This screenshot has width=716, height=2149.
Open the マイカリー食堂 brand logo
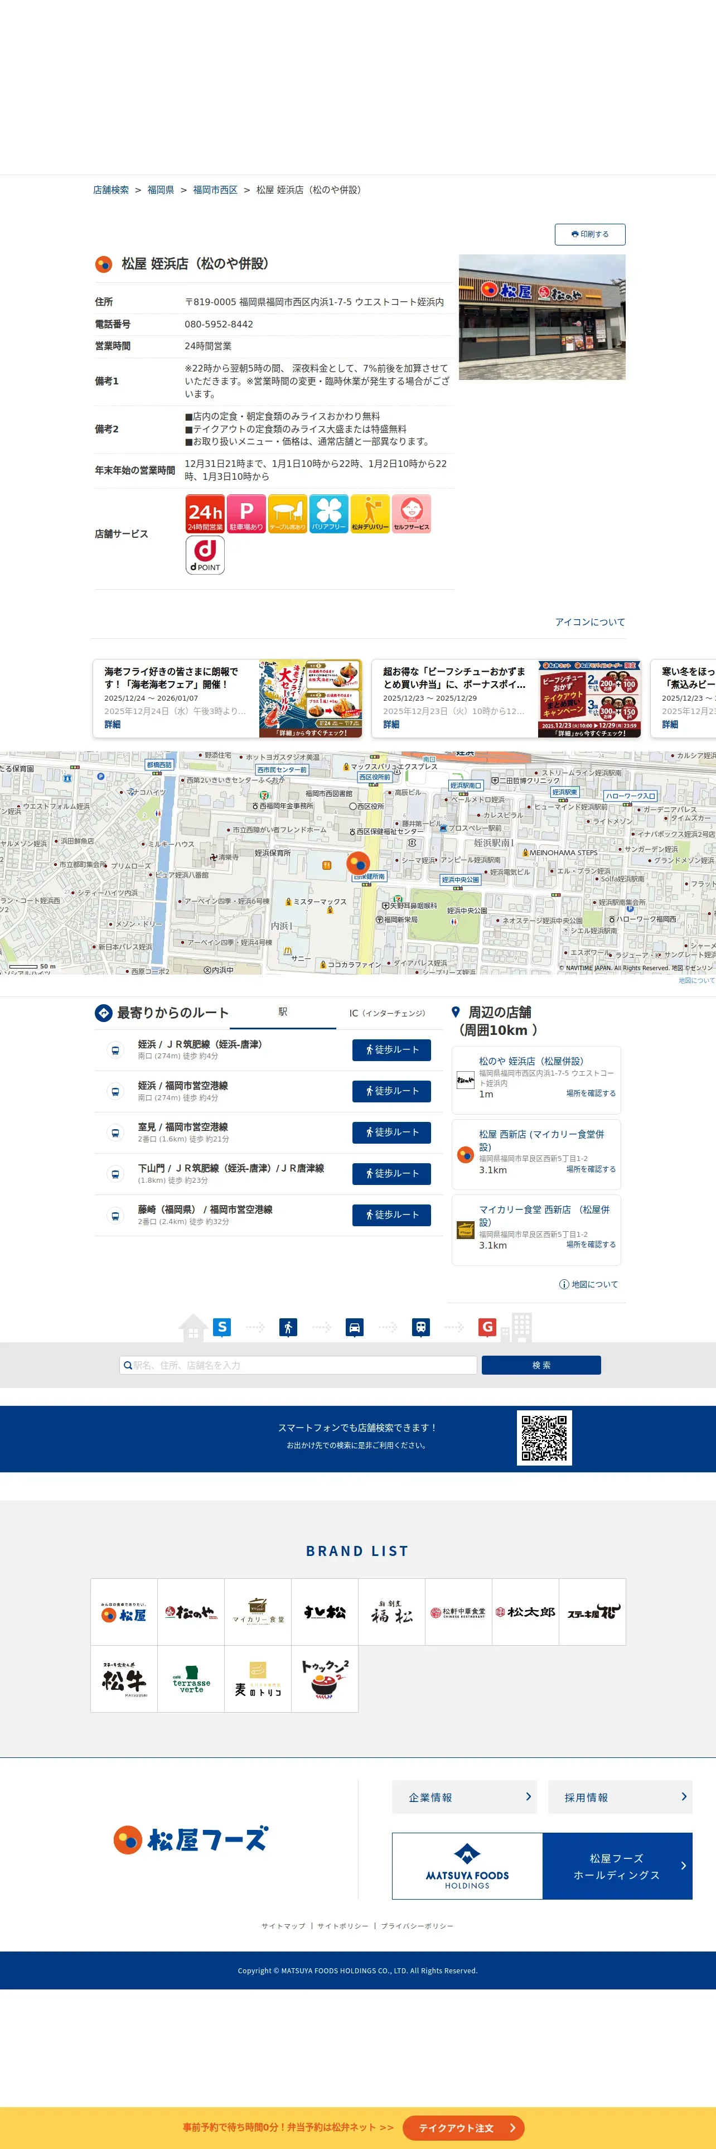258,1612
